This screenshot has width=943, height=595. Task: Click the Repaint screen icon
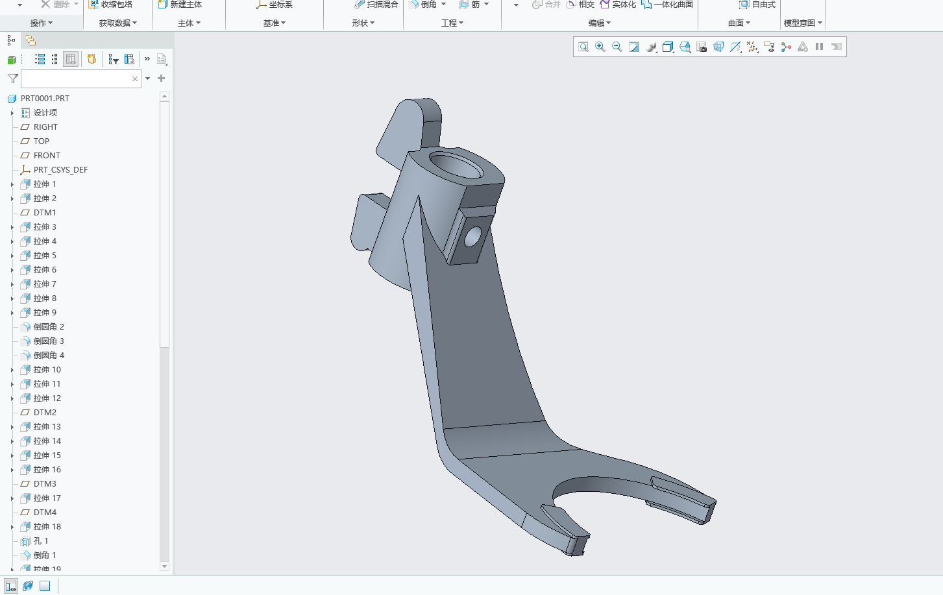tap(634, 47)
